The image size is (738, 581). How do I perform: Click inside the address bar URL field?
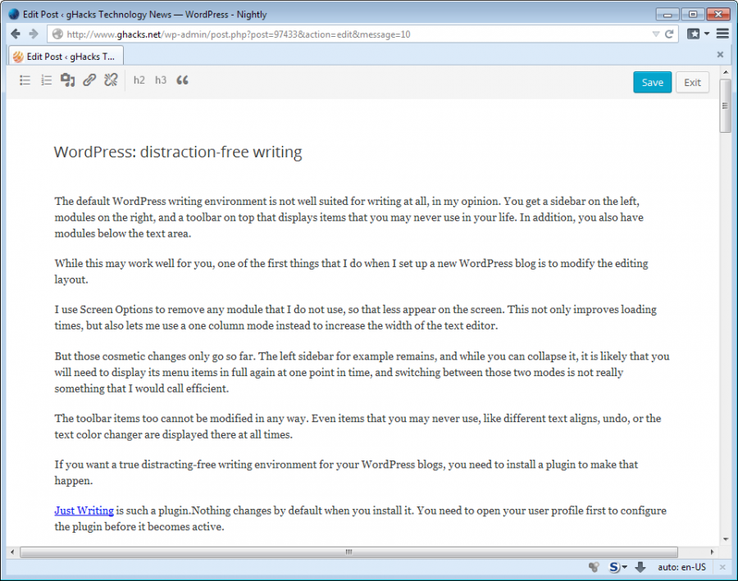(x=328, y=34)
